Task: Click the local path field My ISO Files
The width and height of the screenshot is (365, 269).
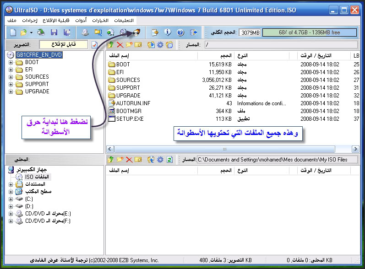Action: click(x=277, y=160)
